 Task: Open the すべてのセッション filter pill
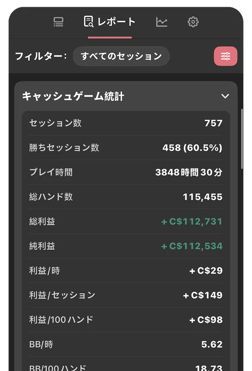[x=121, y=56]
